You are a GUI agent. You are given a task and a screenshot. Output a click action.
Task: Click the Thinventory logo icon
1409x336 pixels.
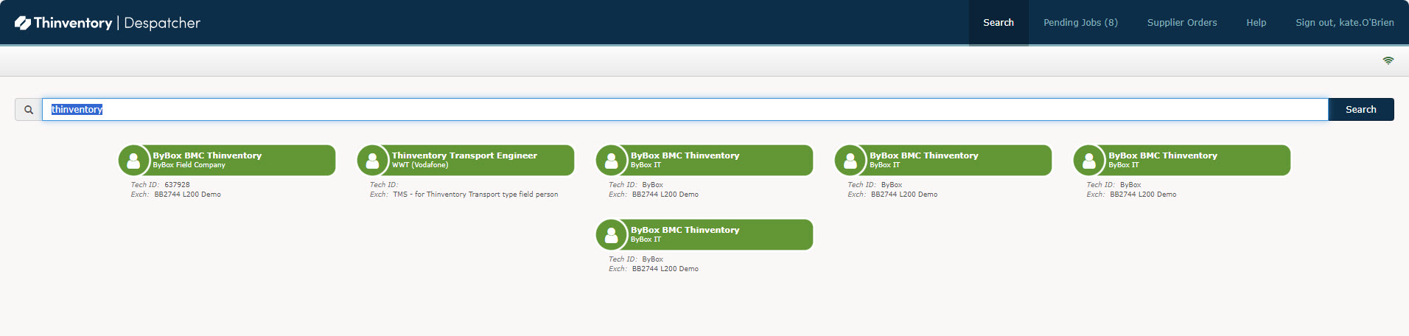tap(23, 23)
